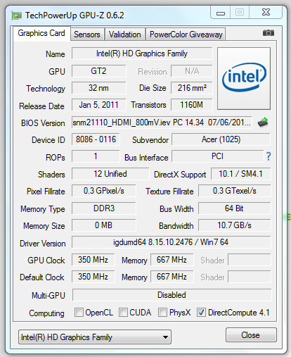Open the PowerColor Giveaway tab
The width and height of the screenshot is (291, 357).
186,35
